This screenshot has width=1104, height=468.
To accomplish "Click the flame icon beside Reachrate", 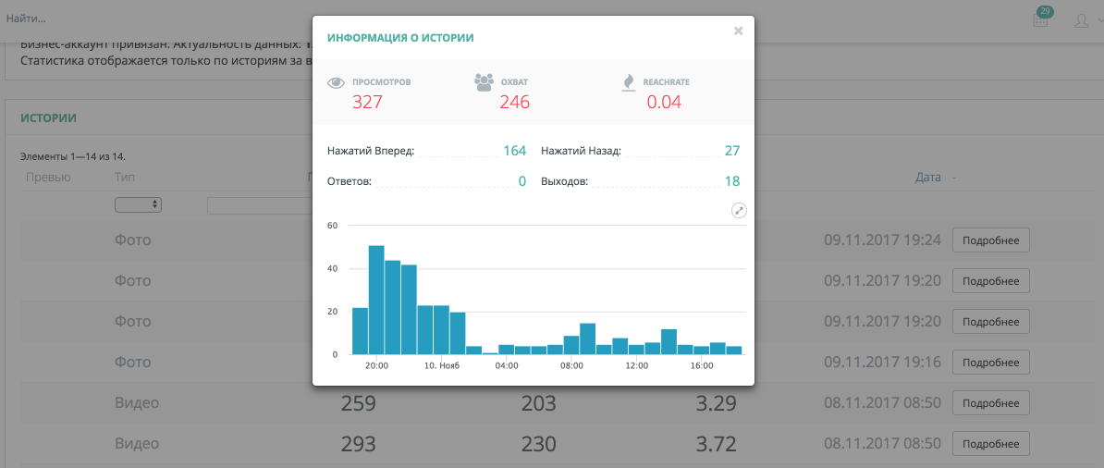I will pos(629,83).
